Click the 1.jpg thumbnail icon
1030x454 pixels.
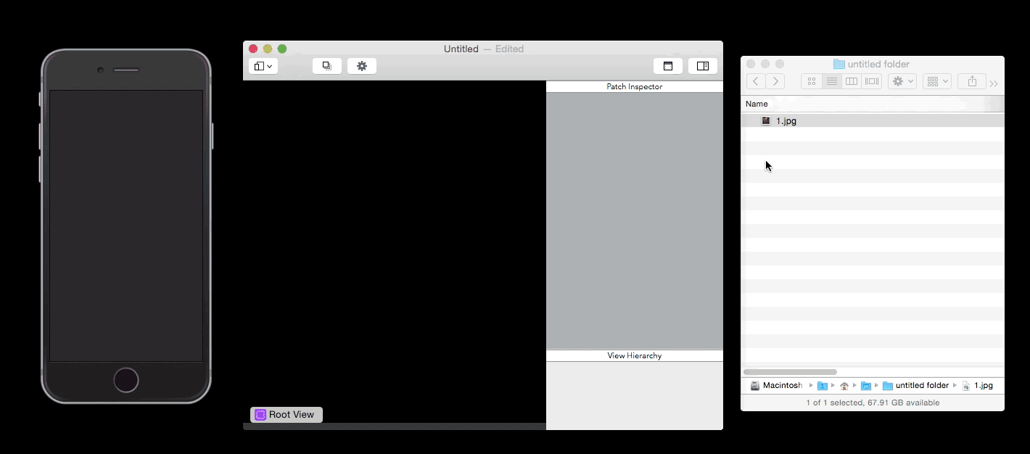click(766, 121)
